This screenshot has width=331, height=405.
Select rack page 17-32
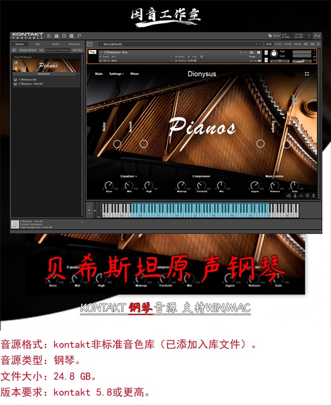coord(278,44)
